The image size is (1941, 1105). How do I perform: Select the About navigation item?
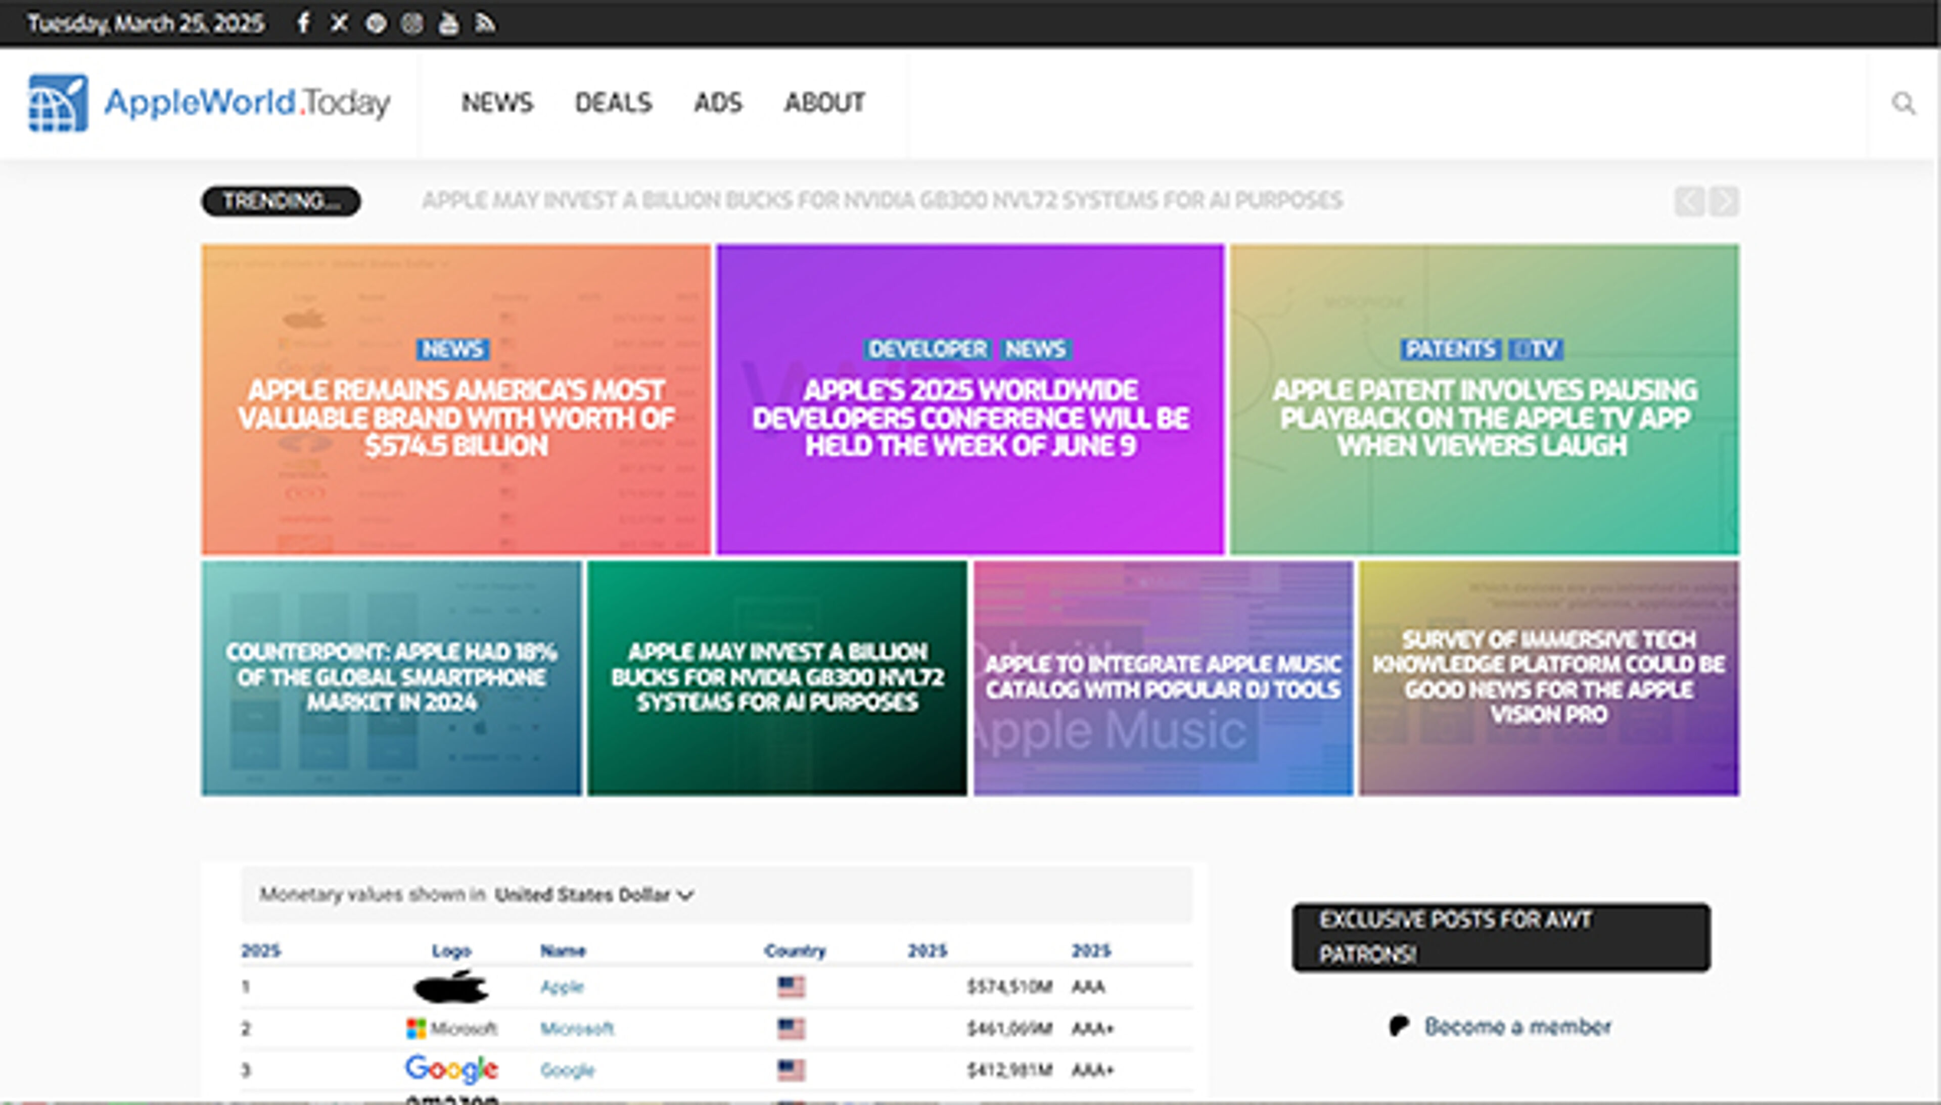pyautogui.click(x=824, y=103)
